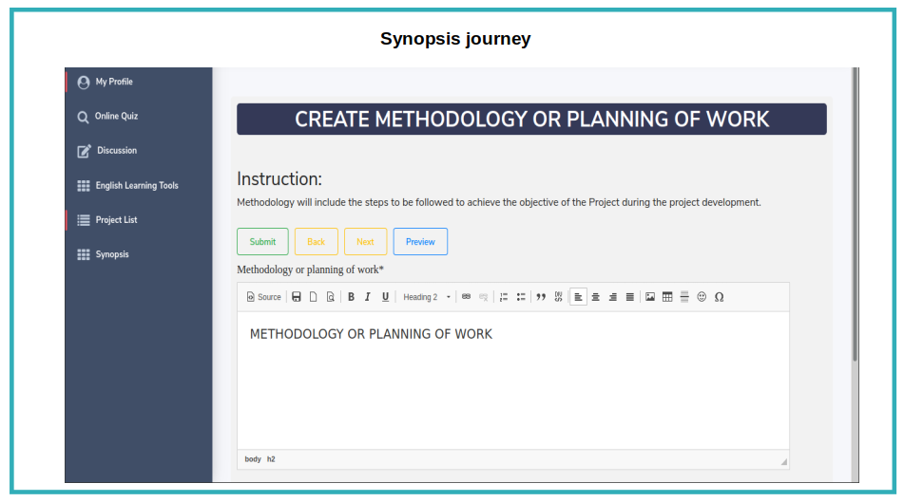Insert a table
This screenshot has width=904, height=502.
point(667,297)
